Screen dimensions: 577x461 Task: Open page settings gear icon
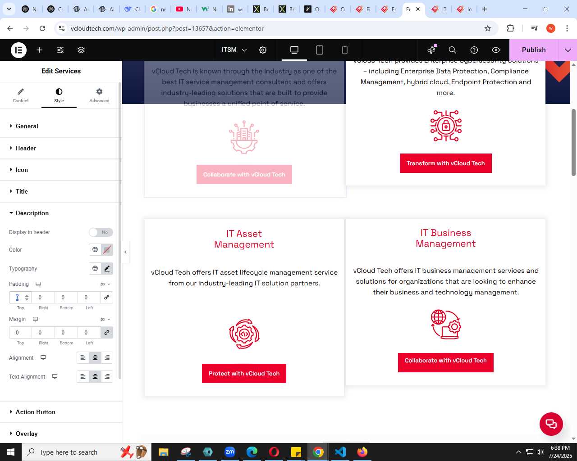263,50
